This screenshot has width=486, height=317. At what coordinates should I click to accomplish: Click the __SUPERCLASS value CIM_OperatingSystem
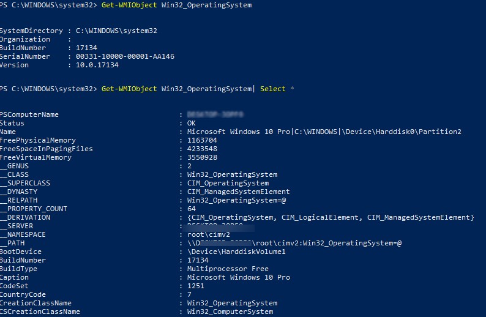(228, 183)
